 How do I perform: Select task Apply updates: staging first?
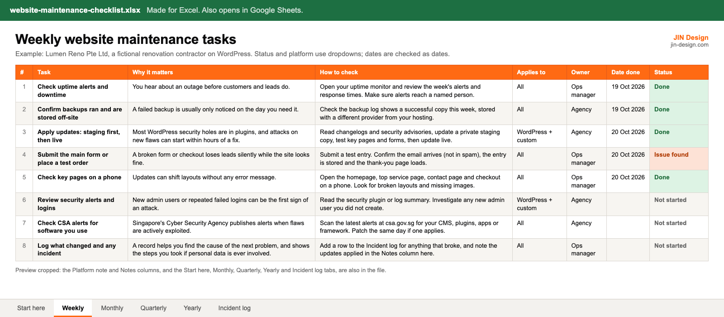(80, 136)
